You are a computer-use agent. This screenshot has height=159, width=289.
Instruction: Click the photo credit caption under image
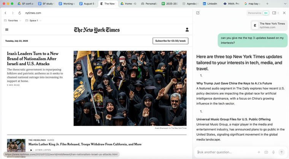(171, 128)
